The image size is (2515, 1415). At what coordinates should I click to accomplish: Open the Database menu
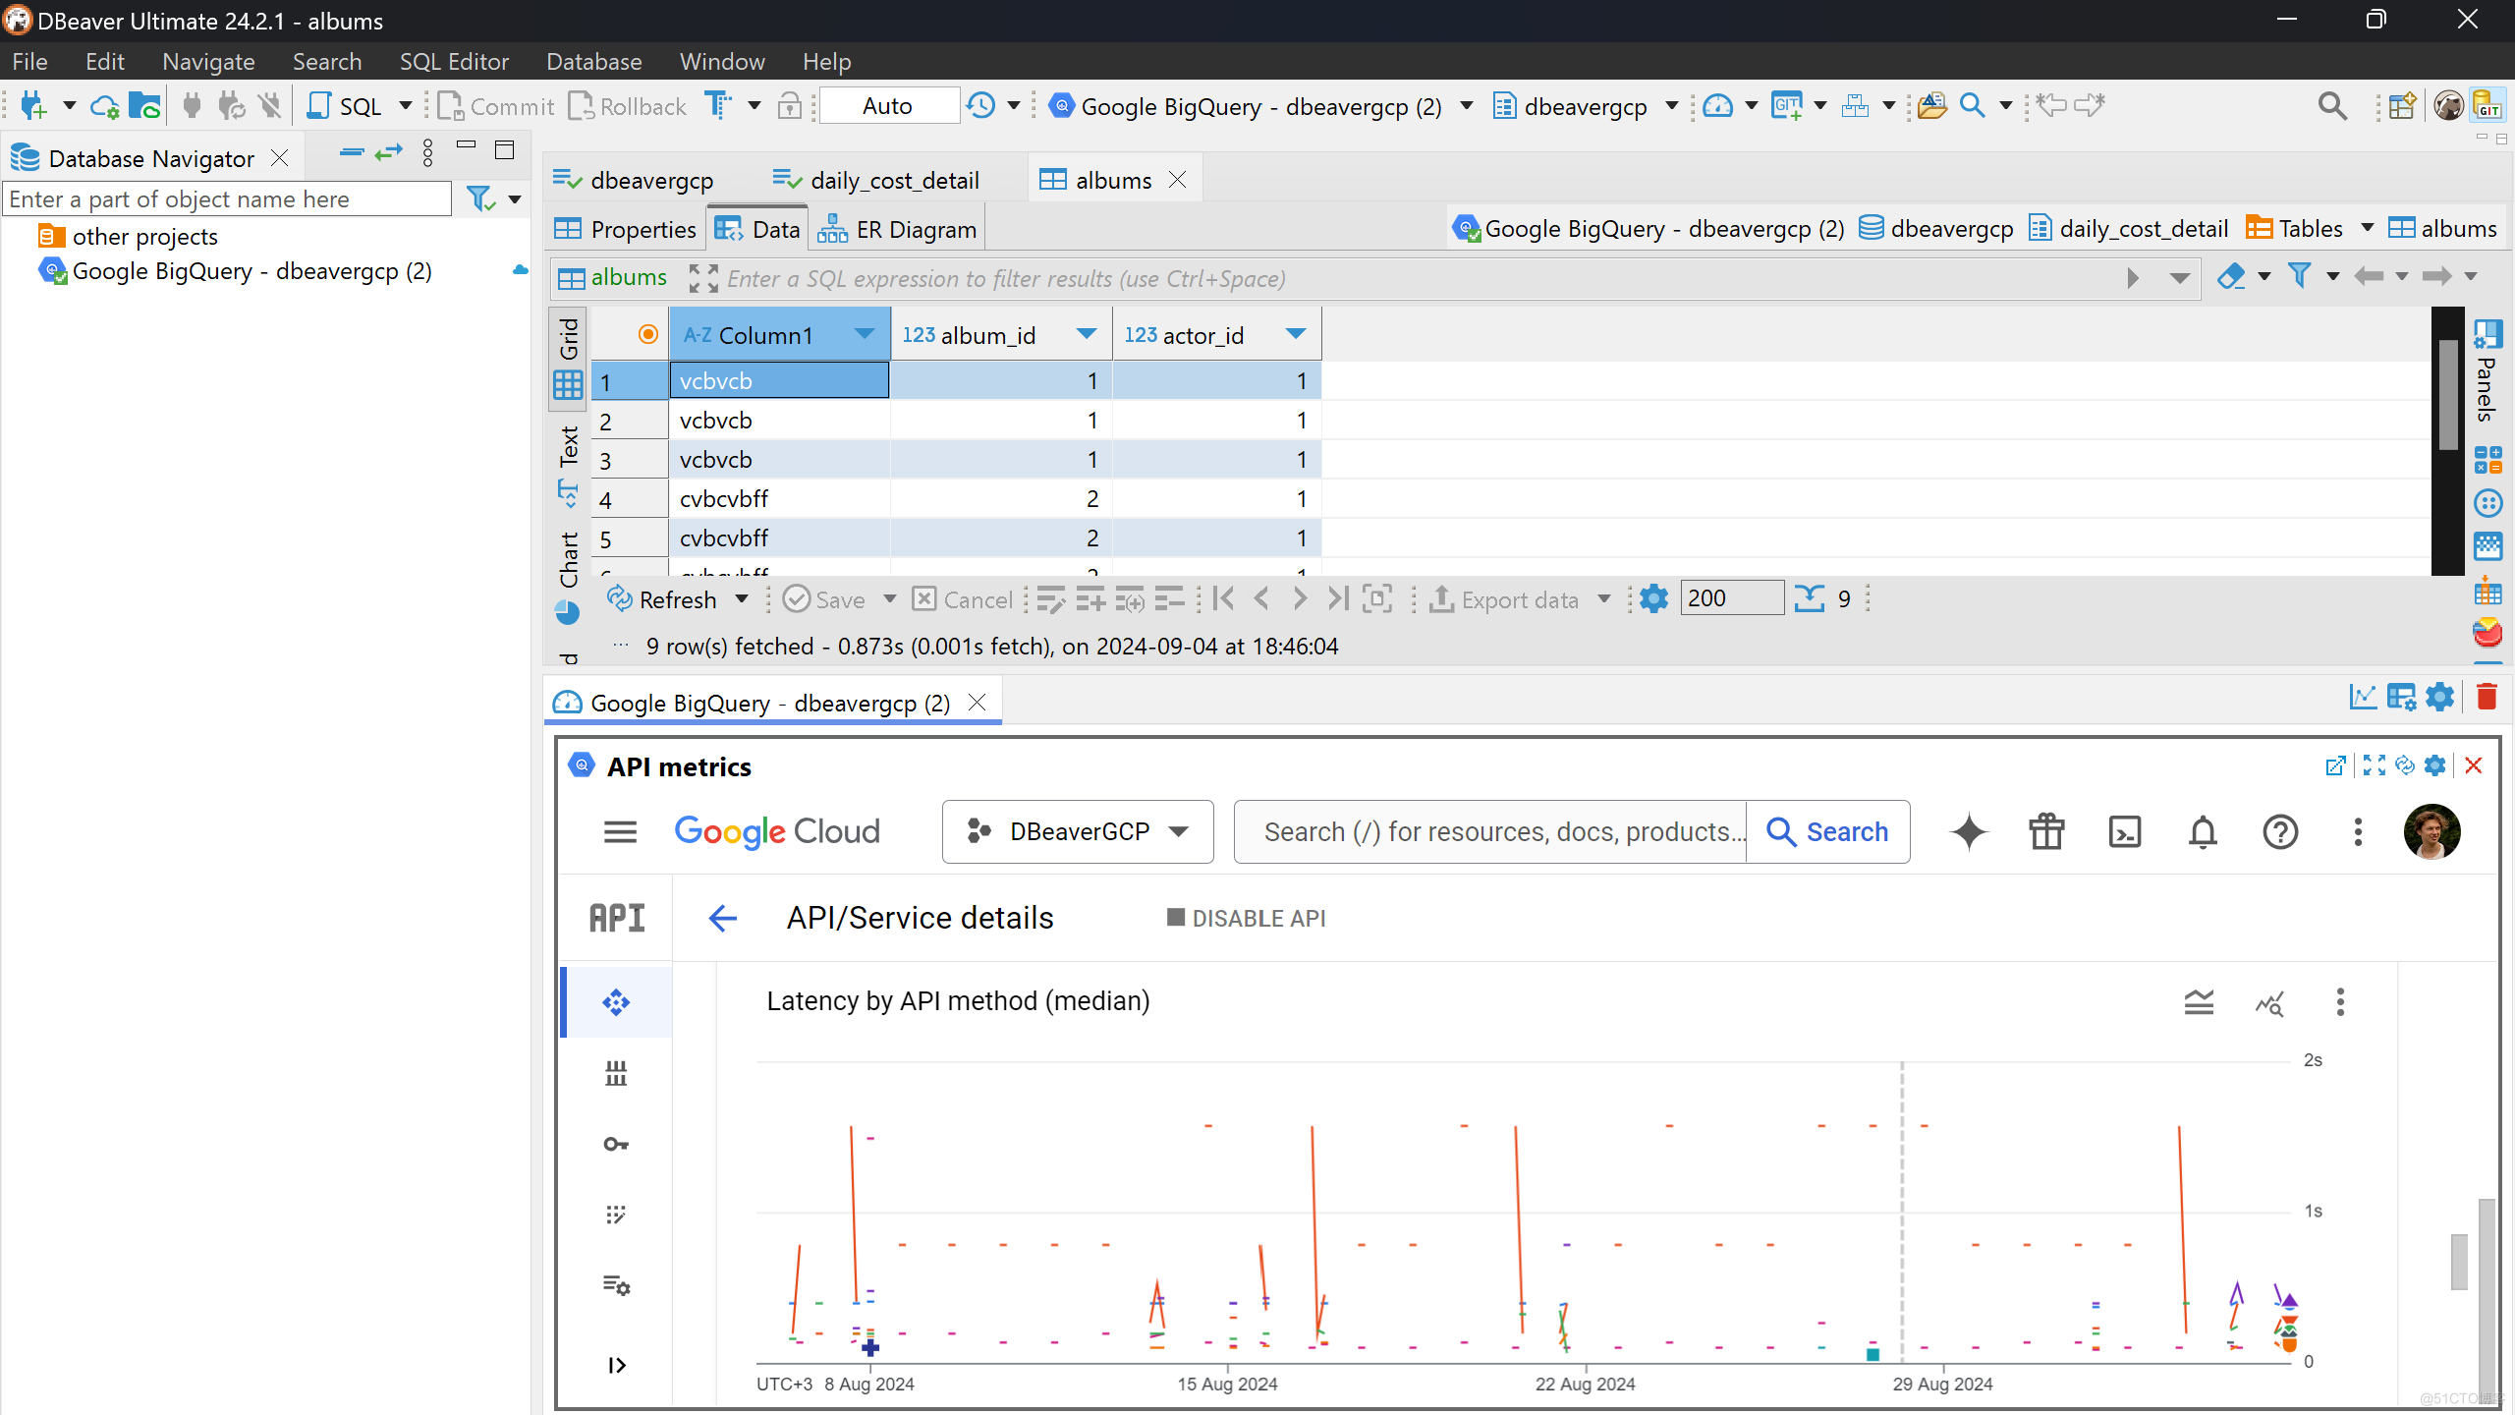point(593,61)
